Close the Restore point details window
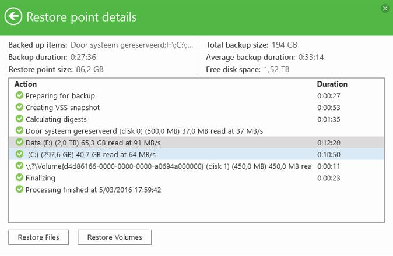Screen dimensions: 393x256 click(385, 8)
